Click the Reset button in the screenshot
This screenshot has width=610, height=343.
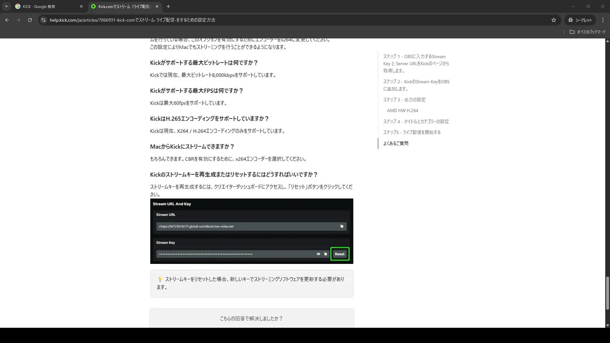339,254
